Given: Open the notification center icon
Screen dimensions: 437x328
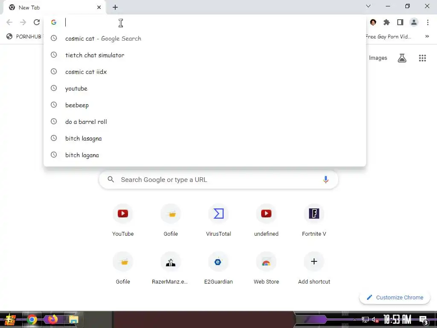Looking at the screenshot, I should pos(423,320).
